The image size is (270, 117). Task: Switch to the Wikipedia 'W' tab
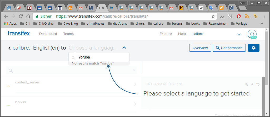(201, 8)
